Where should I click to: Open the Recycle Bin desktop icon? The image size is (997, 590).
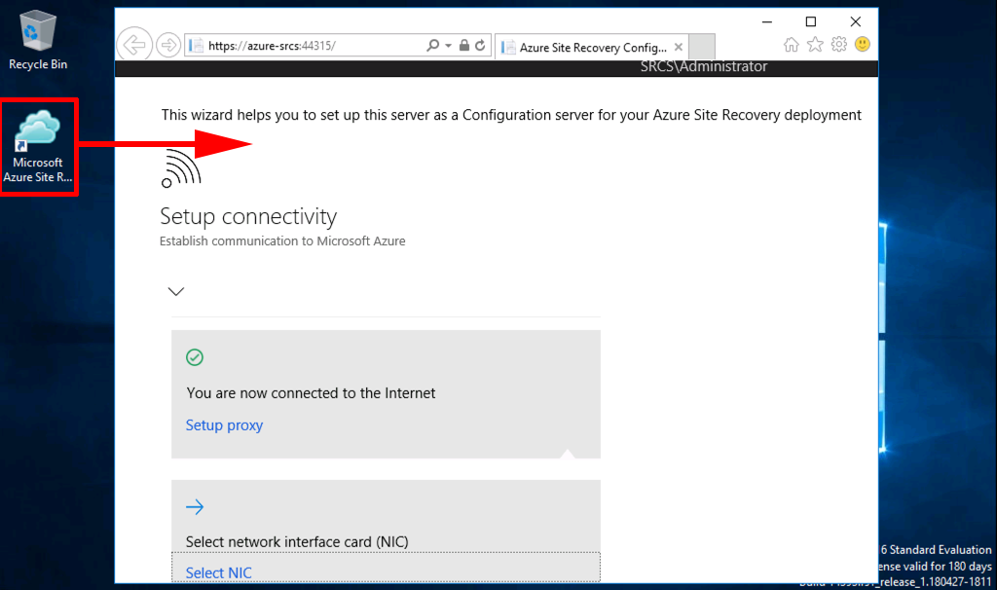pos(38,40)
